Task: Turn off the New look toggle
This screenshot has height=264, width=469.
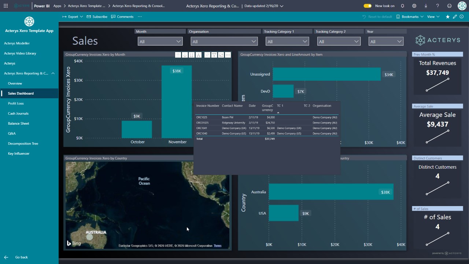Action: coord(368,6)
